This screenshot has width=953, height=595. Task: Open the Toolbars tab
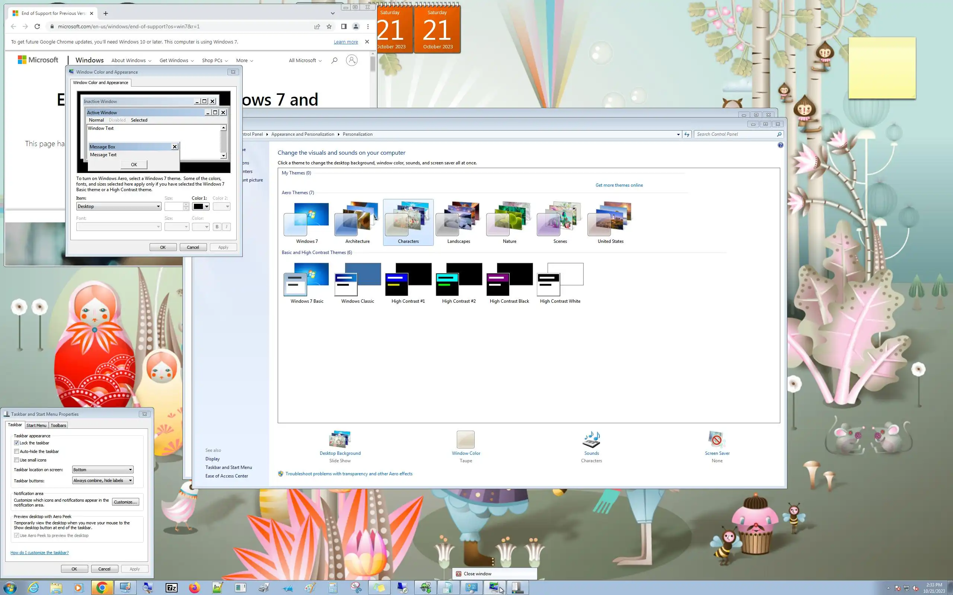(x=58, y=425)
